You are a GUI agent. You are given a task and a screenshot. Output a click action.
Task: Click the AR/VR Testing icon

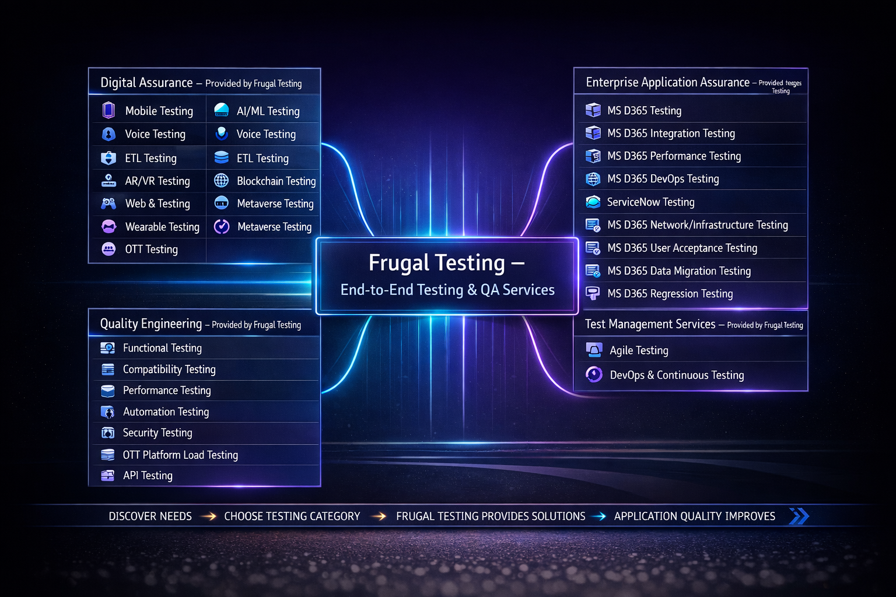(108, 181)
